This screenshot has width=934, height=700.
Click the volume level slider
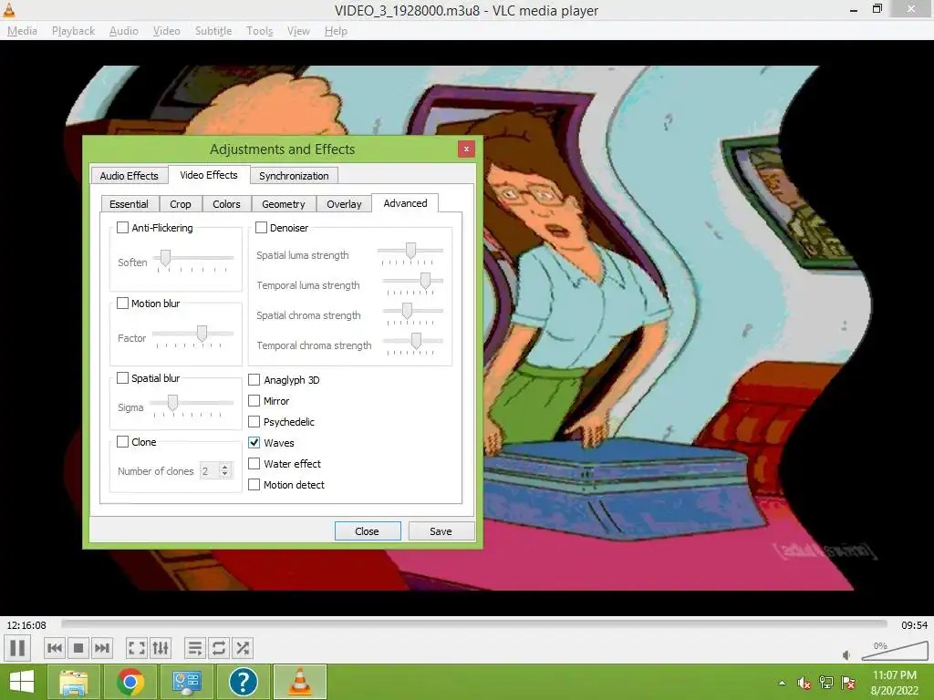pos(894,651)
